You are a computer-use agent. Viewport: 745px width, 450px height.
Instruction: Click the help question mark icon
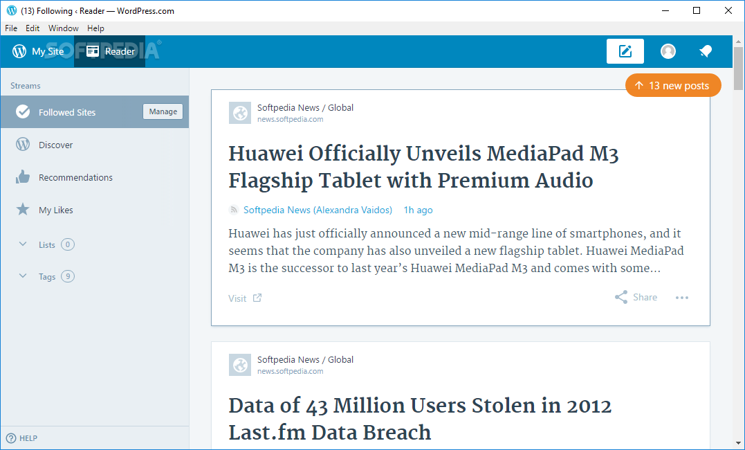[11, 438]
